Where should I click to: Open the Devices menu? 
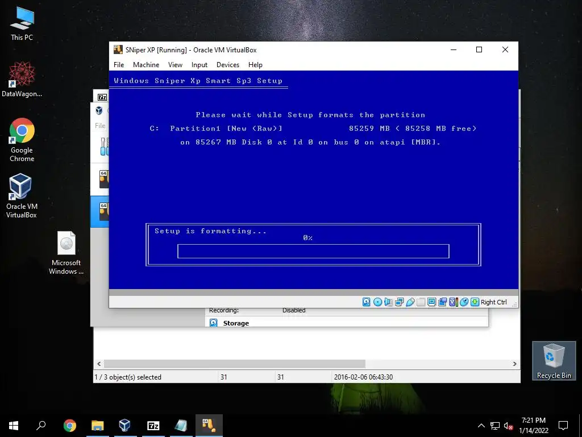pyautogui.click(x=228, y=65)
